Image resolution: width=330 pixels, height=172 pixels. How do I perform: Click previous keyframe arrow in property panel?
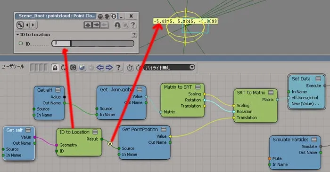(27, 25)
